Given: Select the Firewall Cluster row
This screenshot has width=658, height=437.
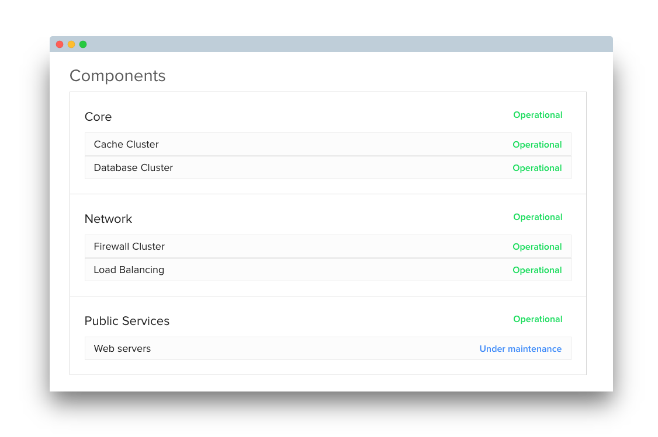Looking at the screenshot, I should point(328,246).
